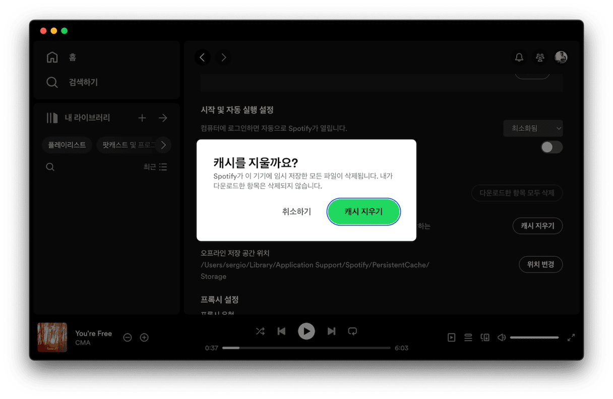Adjust the volume slider

pyautogui.click(x=534, y=338)
